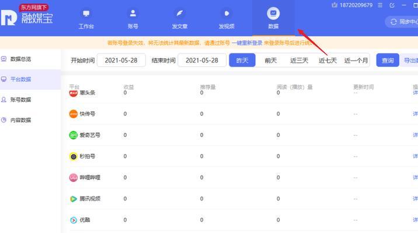Click the 导出 export button
The height and width of the screenshot is (233, 418).
click(x=409, y=61)
